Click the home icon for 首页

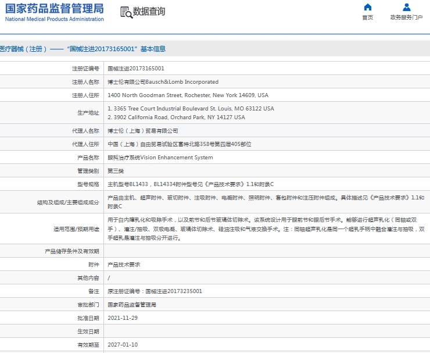367,7
